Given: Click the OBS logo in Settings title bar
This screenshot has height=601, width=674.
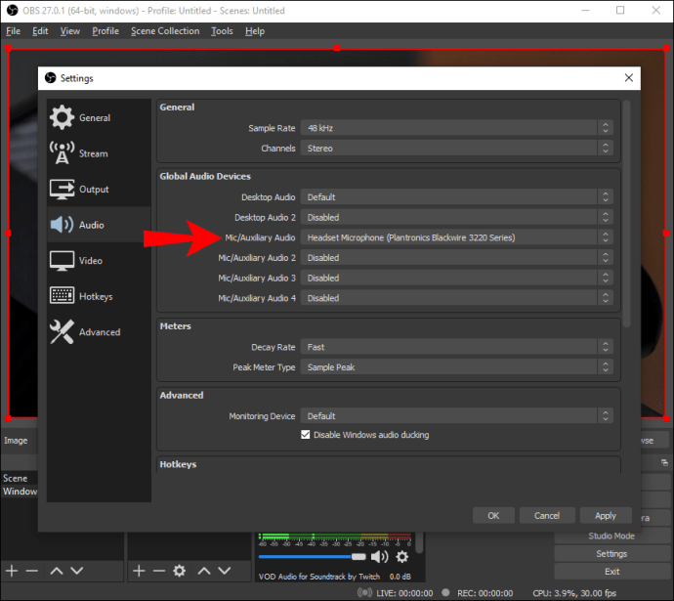Looking at the screenshot, I should pyautogui.click(x=50, y=78).
